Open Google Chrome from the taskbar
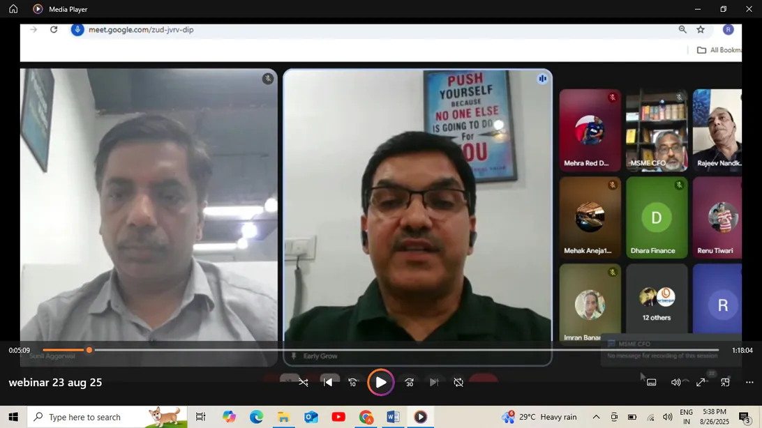The height and width of the screenshot is (428, 762). point(366,417)
